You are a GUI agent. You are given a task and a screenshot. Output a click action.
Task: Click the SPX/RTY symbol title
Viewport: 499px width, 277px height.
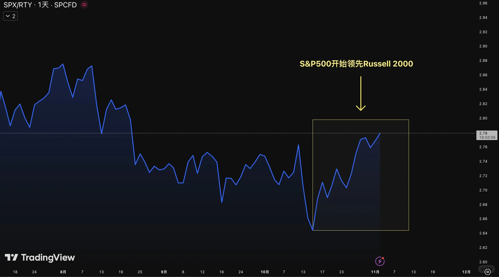[18, 5]
